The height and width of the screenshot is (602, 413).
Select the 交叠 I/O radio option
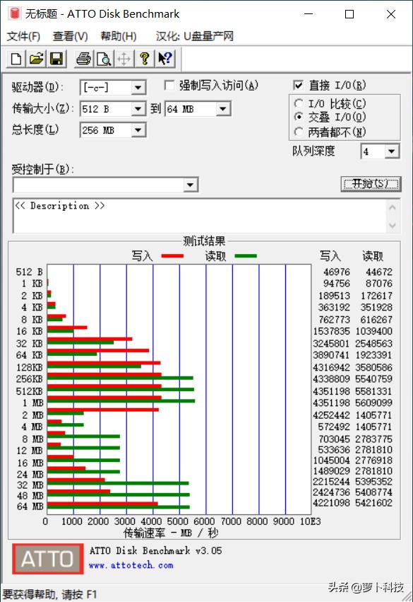tap(299, 116)
